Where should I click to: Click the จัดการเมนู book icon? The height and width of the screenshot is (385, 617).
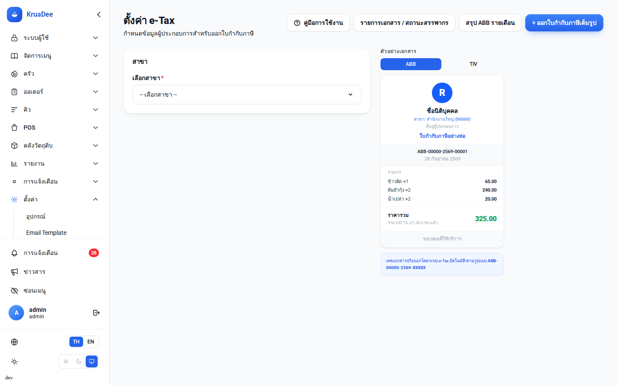click(x=14, y=56)
